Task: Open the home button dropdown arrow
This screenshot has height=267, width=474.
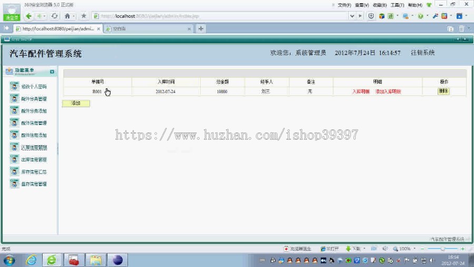Action: (x=74, y=16)
